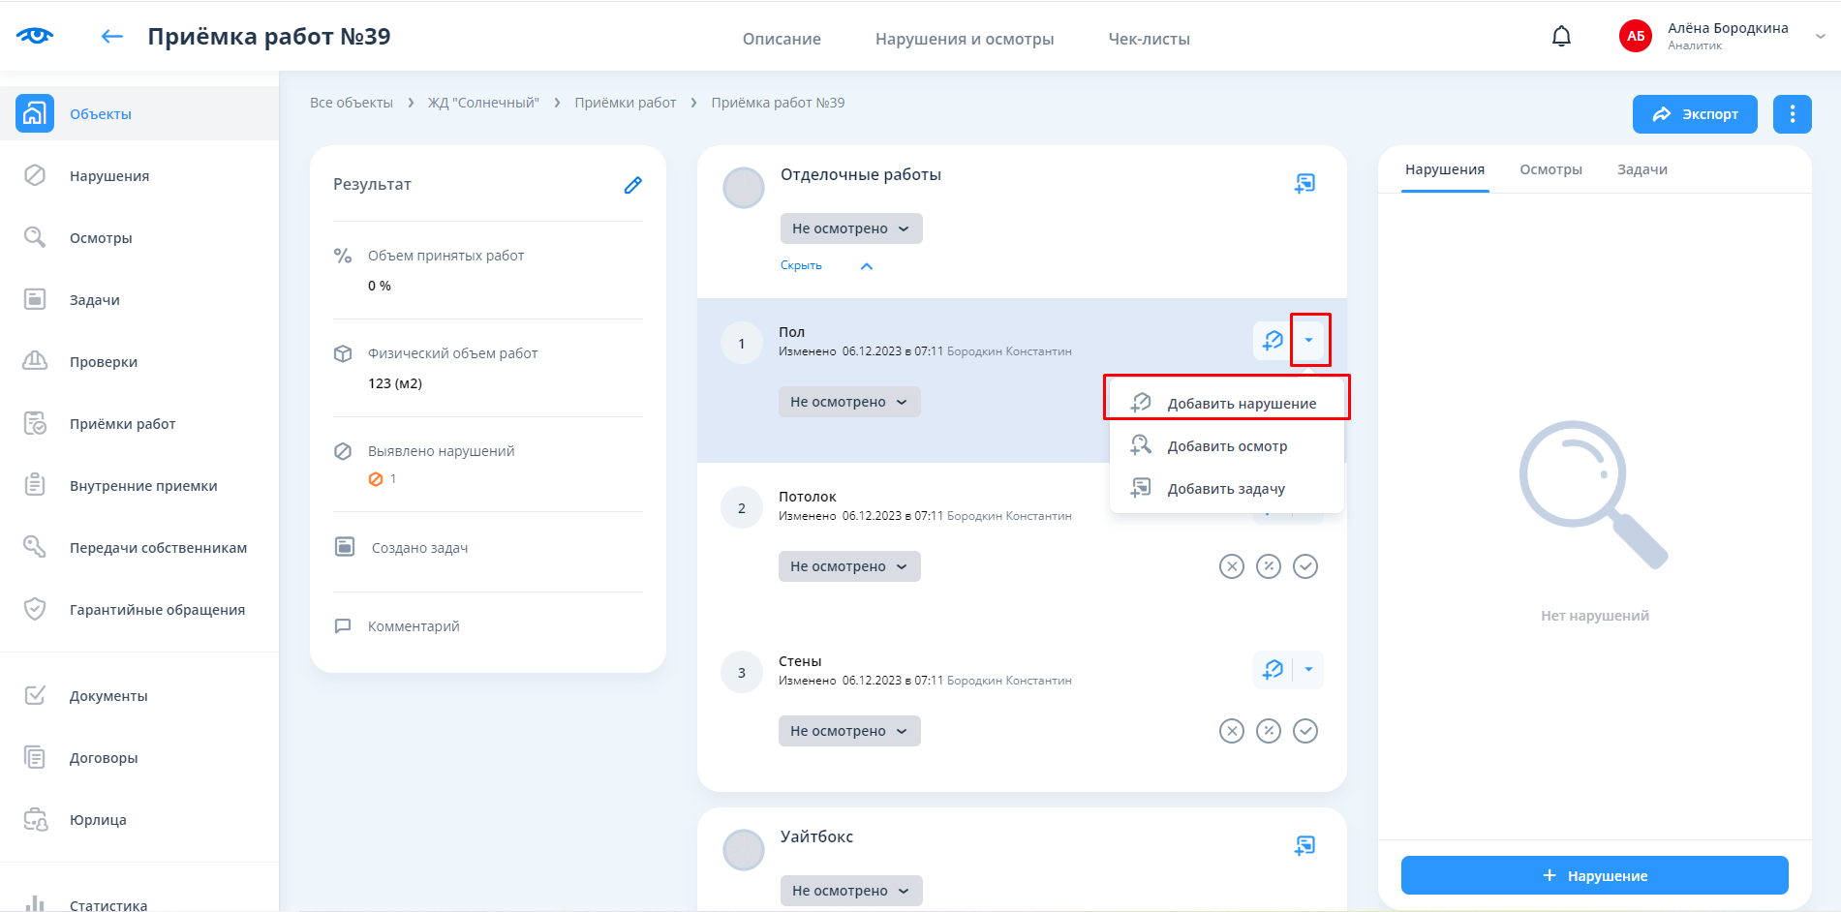Open the three-dot more options button
Viewport: 1841px width, 912px height.
pos(1792,114)
